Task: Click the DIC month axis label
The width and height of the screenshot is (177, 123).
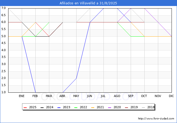Action: coord(172,96)
